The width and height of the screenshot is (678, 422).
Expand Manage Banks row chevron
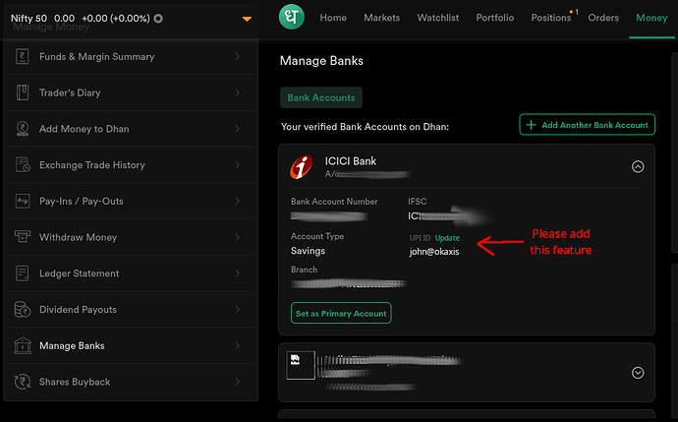pyautogui.click(x=238, y=345)
